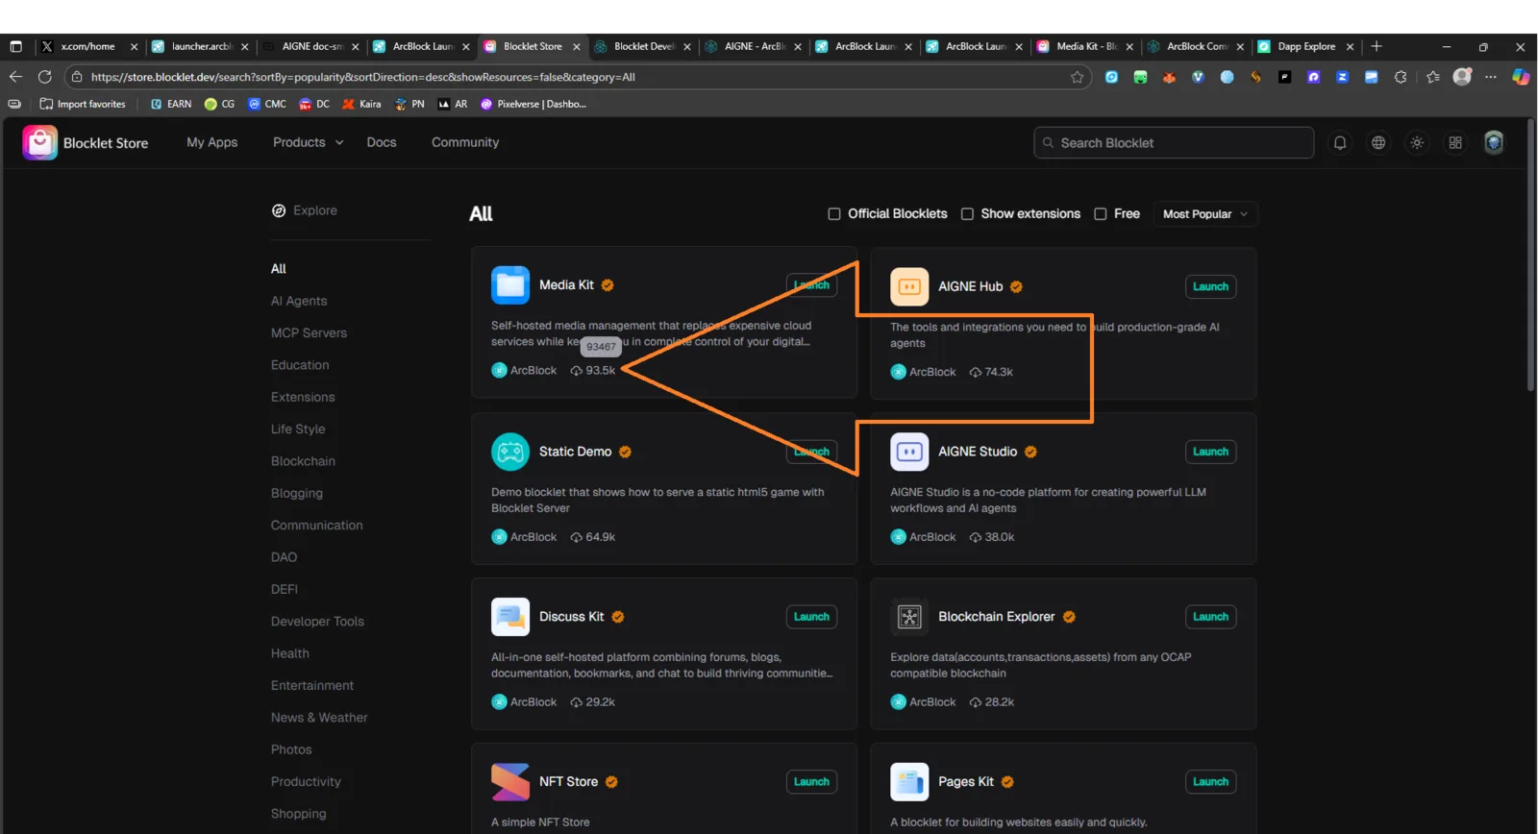Click the Pages Kit app icon
1538x834 pixels.
click(909, 782)
